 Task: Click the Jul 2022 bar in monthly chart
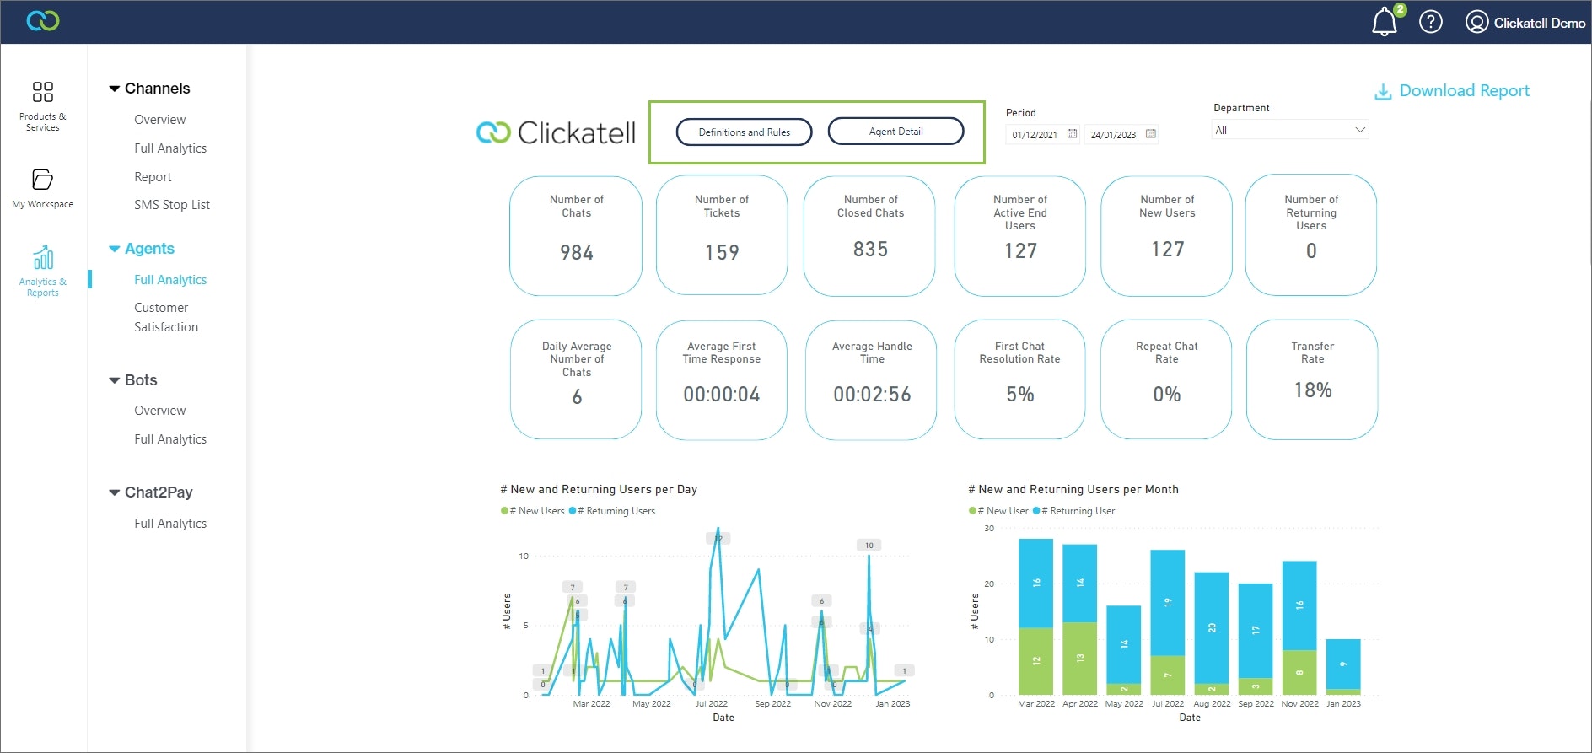click(x=1168, y=622)
